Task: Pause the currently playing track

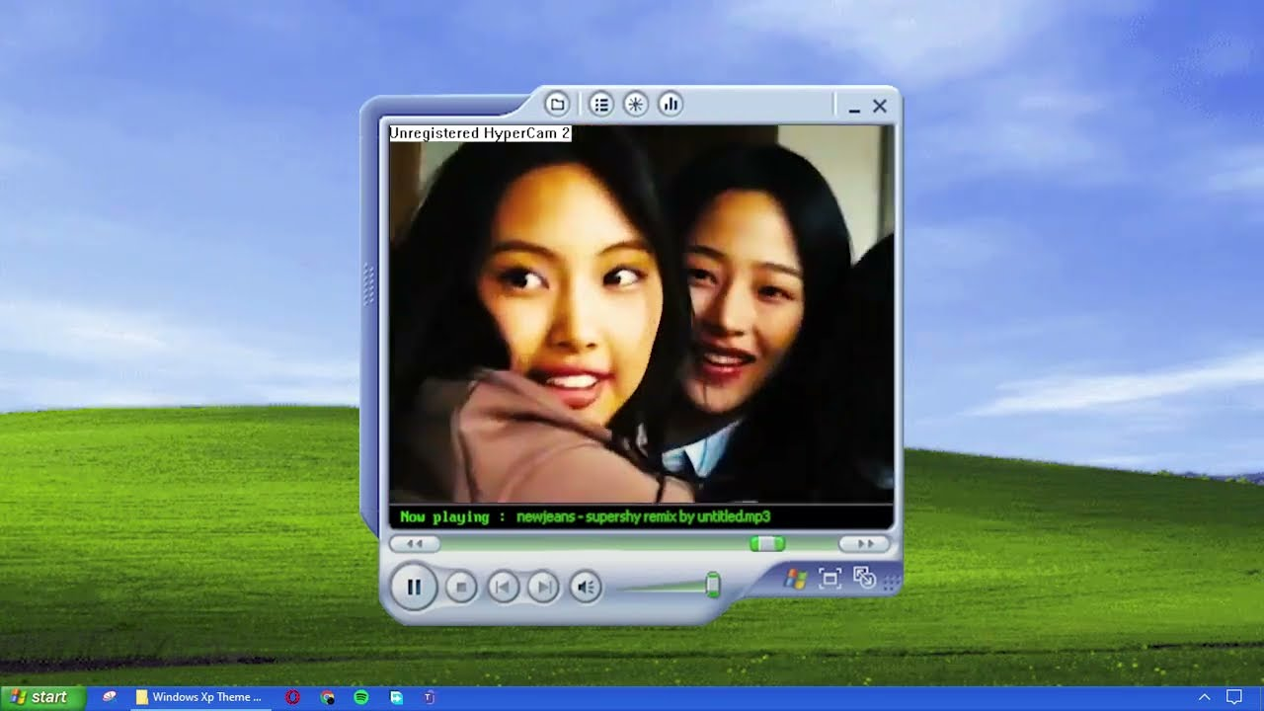Action: (x=414, y=588)
